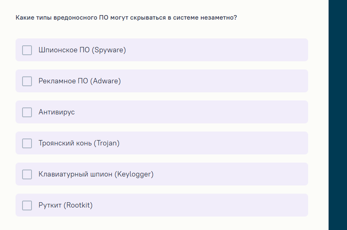Check the Шпионское ПО (Spyware) checkbox
Viewport: 347px width, 230px height.
(27, 50)
